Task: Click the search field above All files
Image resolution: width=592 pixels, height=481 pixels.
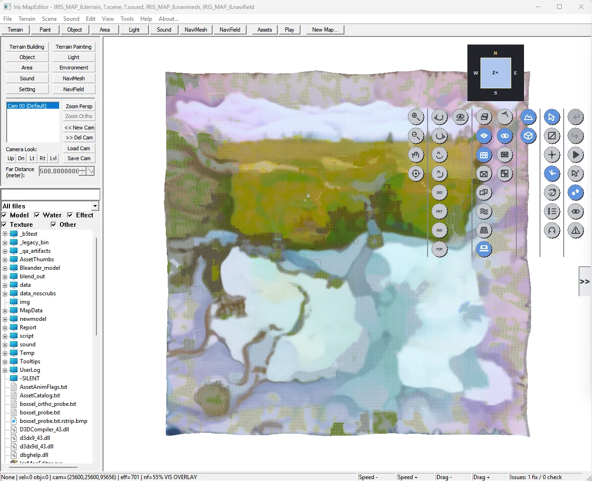Action: click(x=51, y=194)
